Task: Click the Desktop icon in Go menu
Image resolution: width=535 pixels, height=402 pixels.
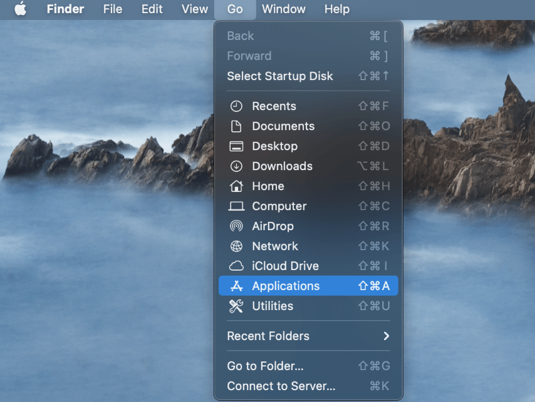Action: 236,146
